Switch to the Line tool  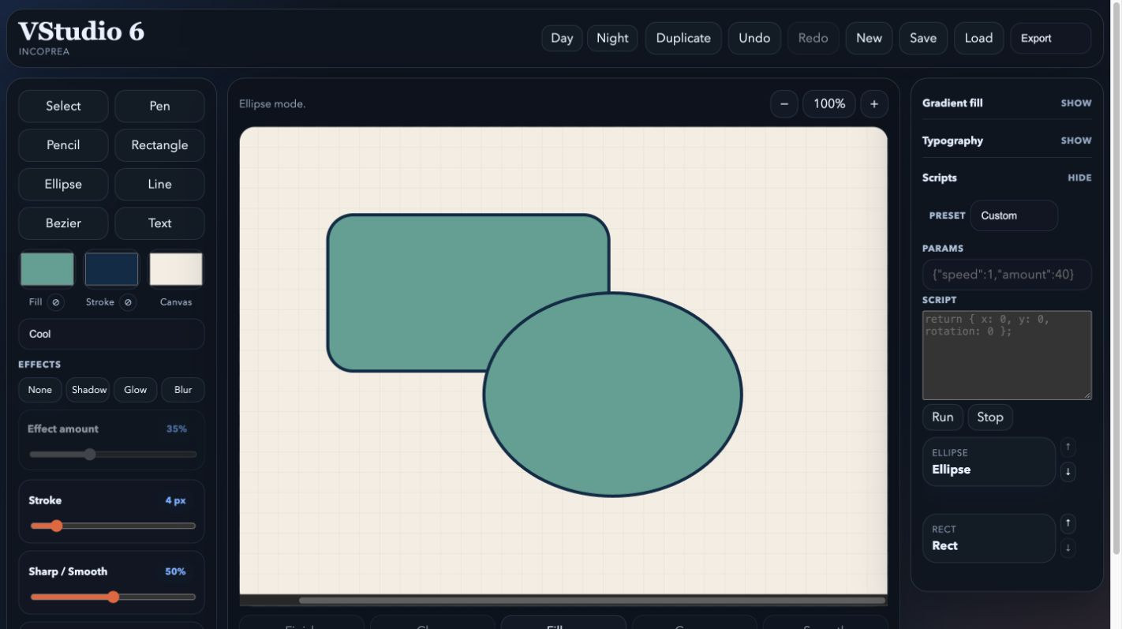tap(159, 184)
